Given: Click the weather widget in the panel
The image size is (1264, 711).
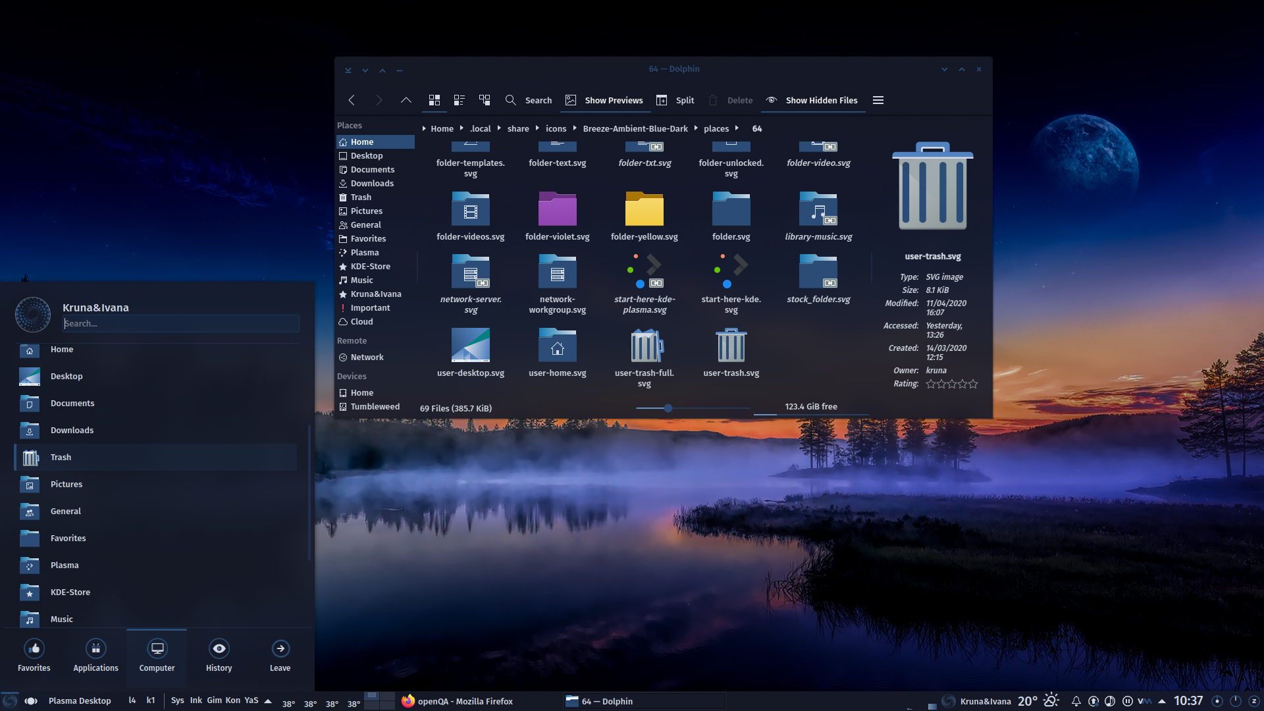Looking at the screenshot, I should coord(1038,700).
